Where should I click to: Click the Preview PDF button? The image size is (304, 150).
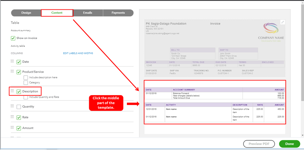[259, 144]
